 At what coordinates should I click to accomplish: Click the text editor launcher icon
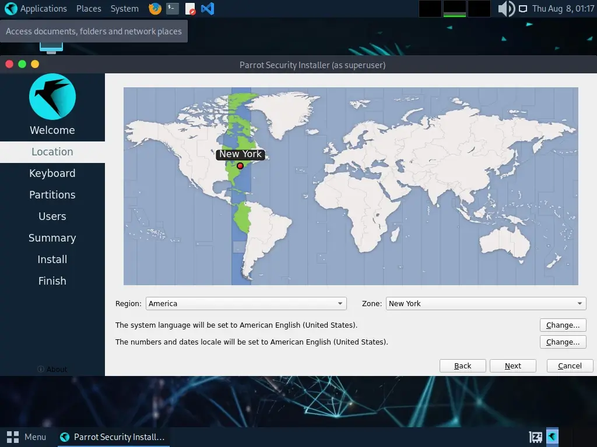190,9
